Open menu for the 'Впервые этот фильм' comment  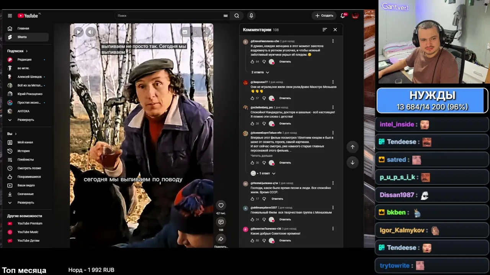coord(333,133)
